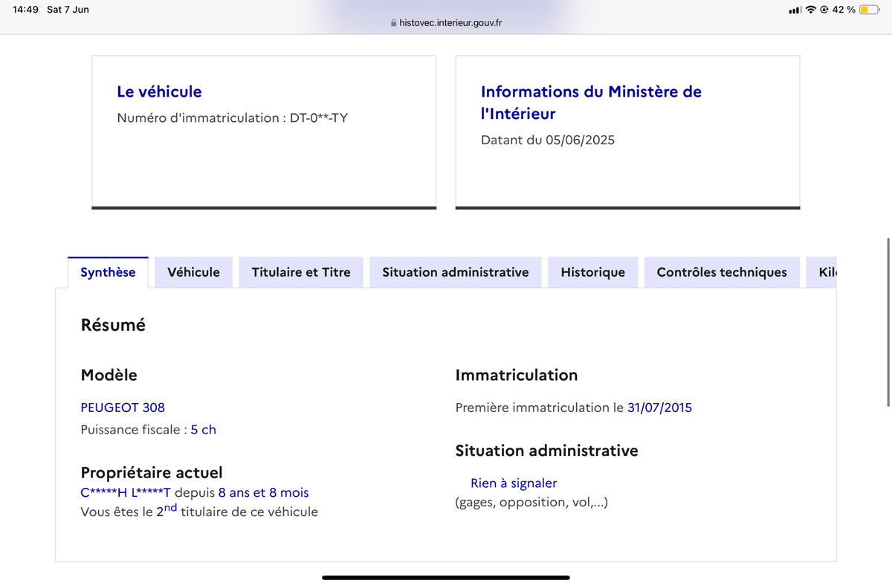The image size is (892, 586).
Task: Select the Situation administrative tab
Action: tap(456, 272)
